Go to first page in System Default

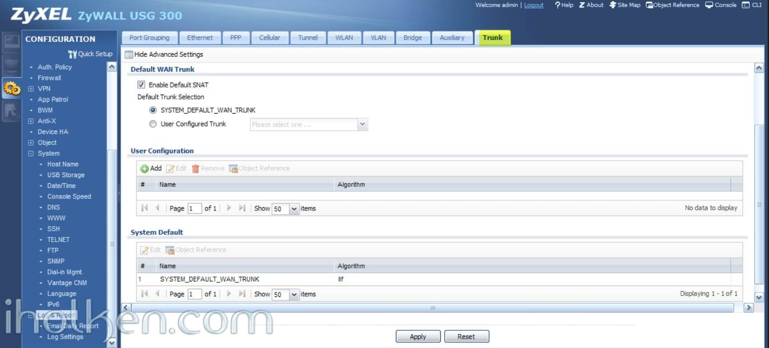click(x=144, y=293)
